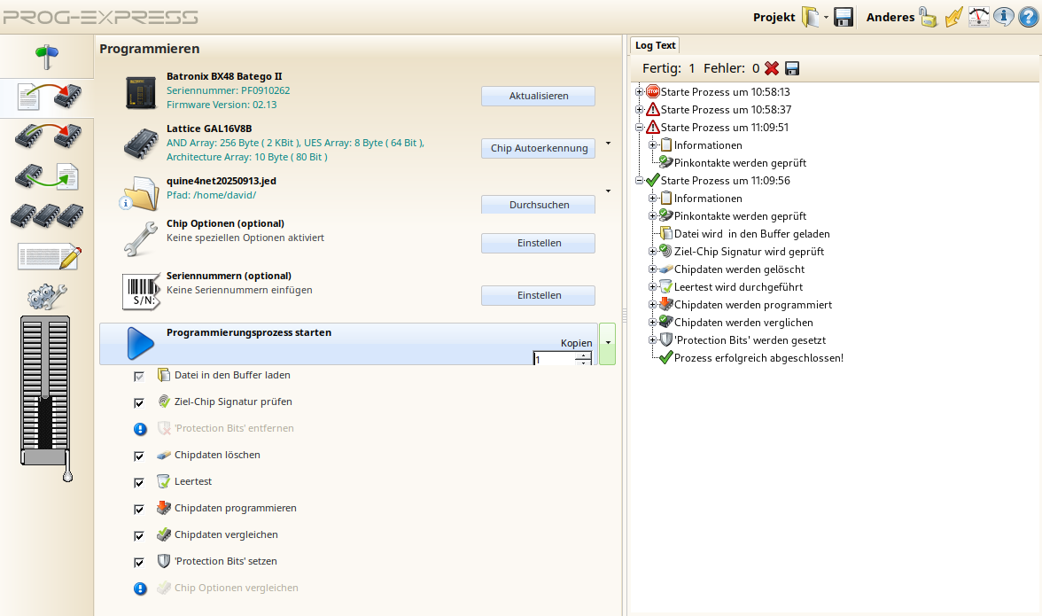Open the read chip to file sidebar icon
The width and height of the screenshot is (1042, 616).
[x=47, y=176]
